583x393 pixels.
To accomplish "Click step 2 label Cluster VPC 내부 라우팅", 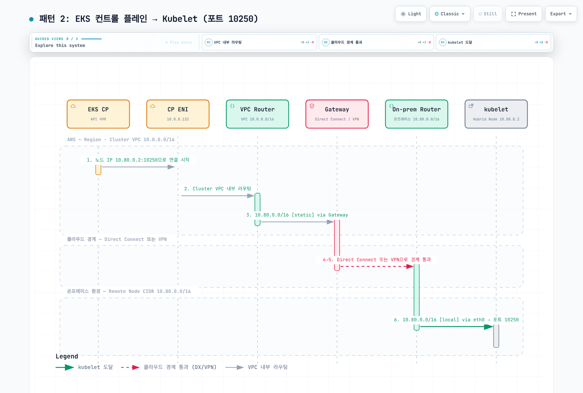I will pos(218,188).
